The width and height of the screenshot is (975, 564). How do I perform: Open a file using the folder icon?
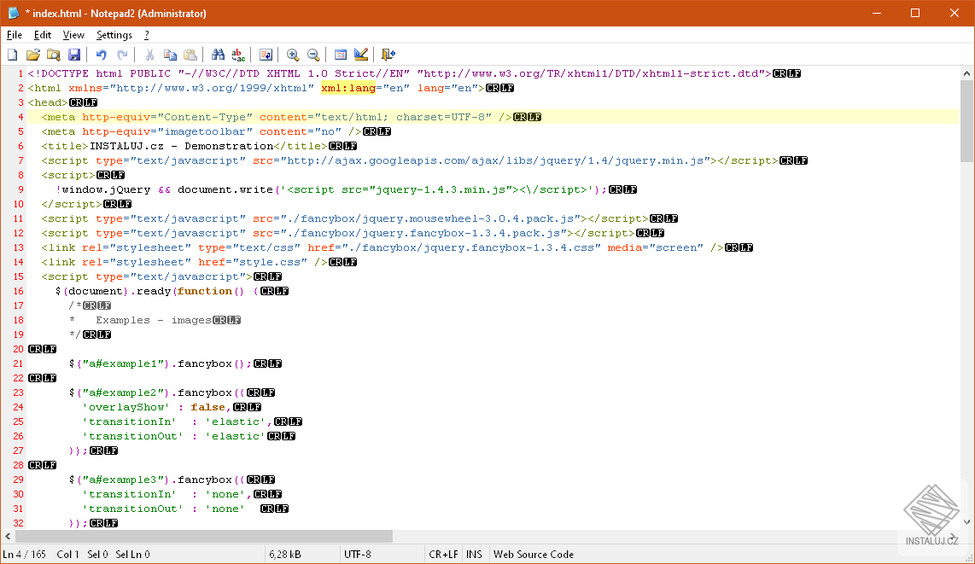(32, 55)
